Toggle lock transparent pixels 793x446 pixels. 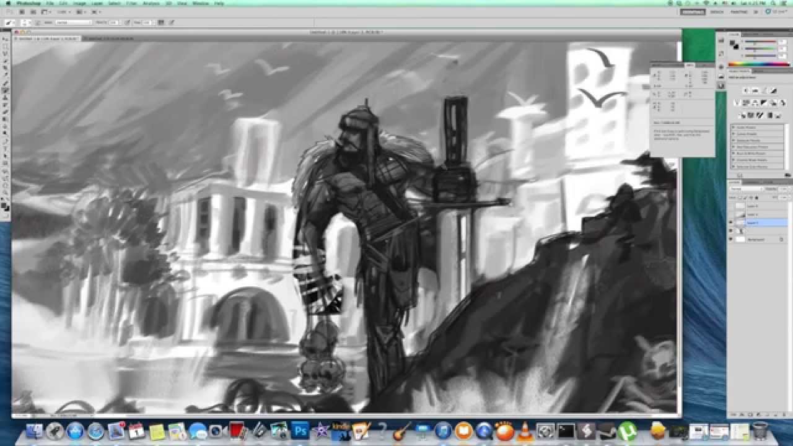(x=740, y=197)
